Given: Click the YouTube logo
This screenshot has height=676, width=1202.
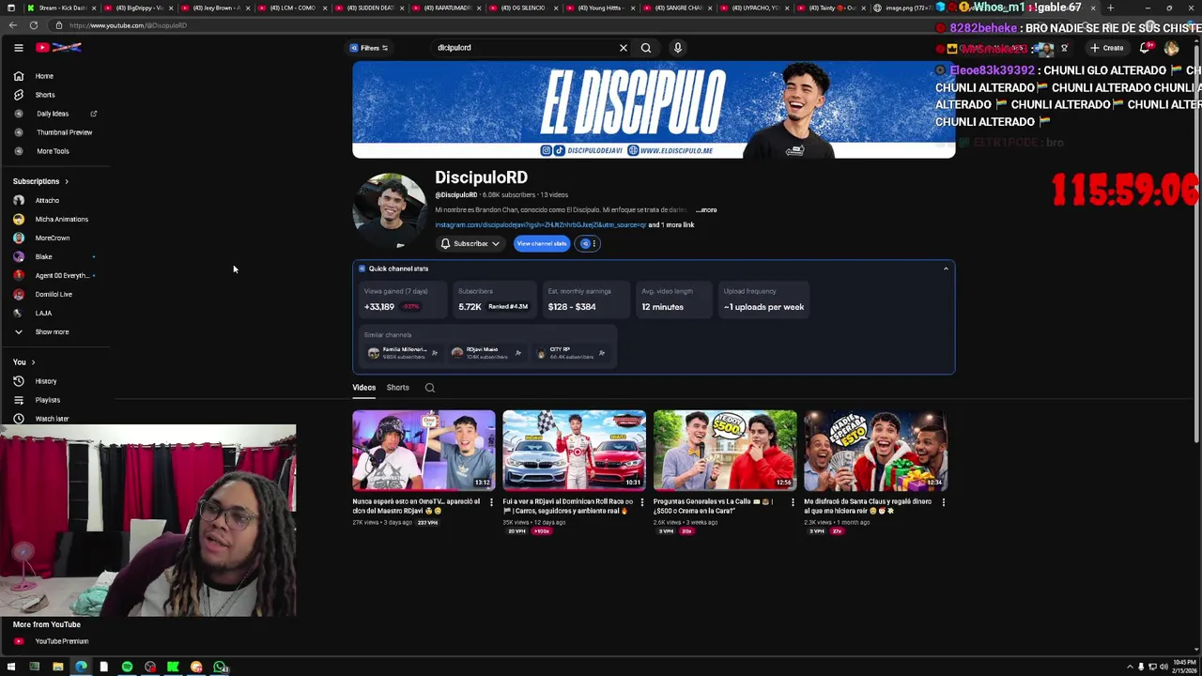Looking at the screenshot, I should (59, 48).
